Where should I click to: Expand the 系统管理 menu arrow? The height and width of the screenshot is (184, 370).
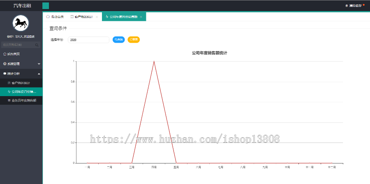pos(39,64)
